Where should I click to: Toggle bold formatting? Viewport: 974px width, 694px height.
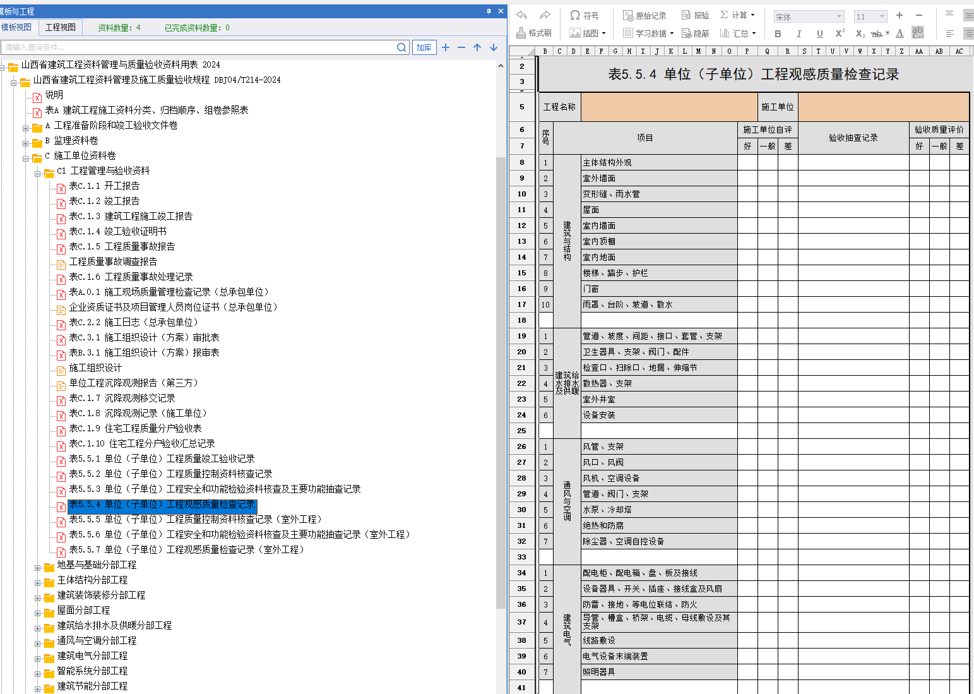pos(778,33)
